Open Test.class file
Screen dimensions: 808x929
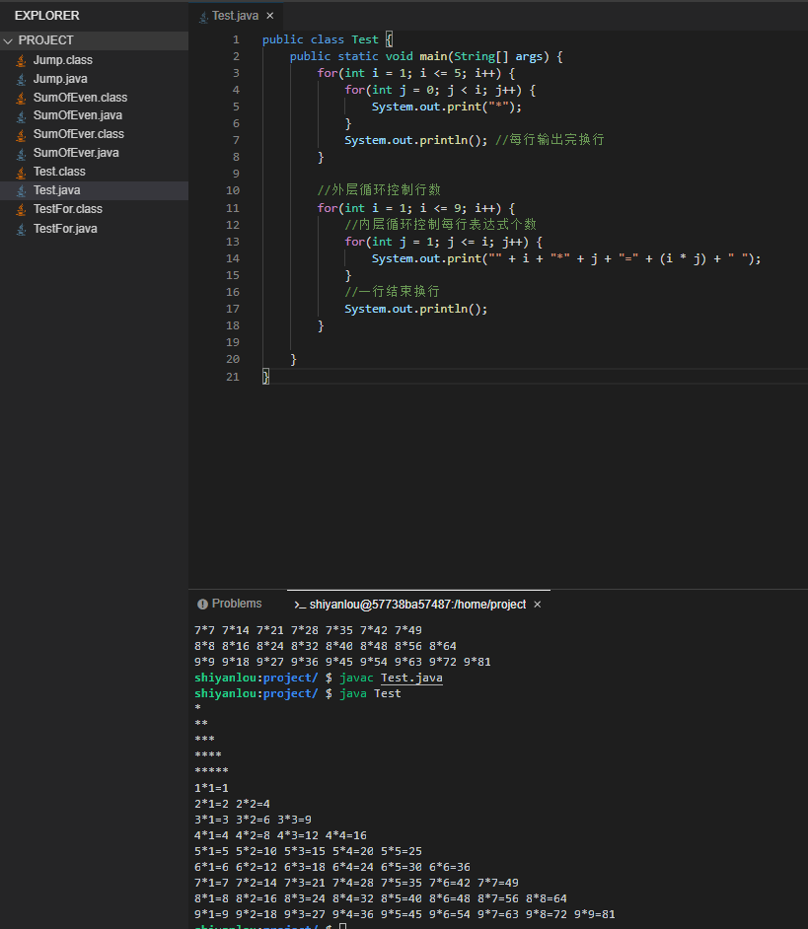(x=59, y=172)
